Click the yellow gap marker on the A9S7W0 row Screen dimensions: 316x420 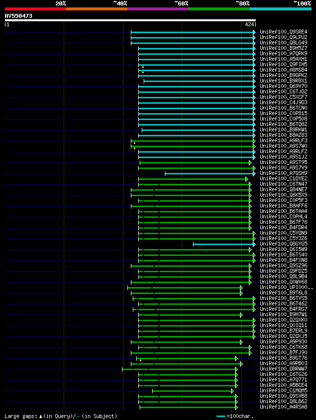pyautogui.click(x=134, y=148)
